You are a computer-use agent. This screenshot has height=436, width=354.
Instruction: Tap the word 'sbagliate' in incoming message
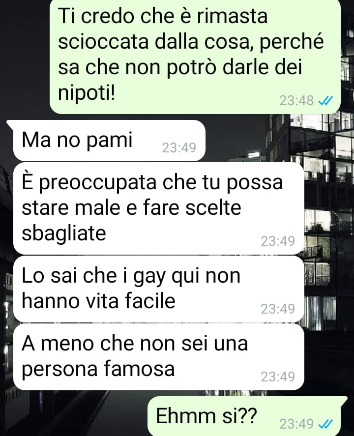pyautogui.click(x=64, y=233)
